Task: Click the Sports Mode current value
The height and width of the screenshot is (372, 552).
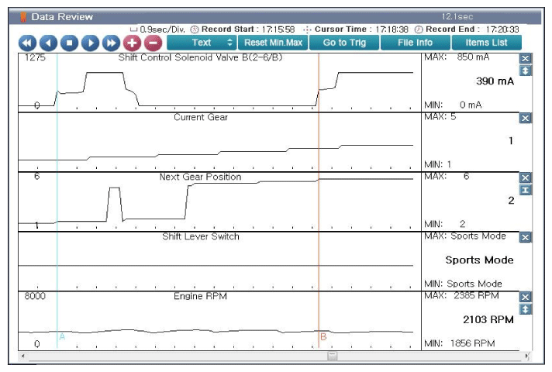Action: point(479,260)
